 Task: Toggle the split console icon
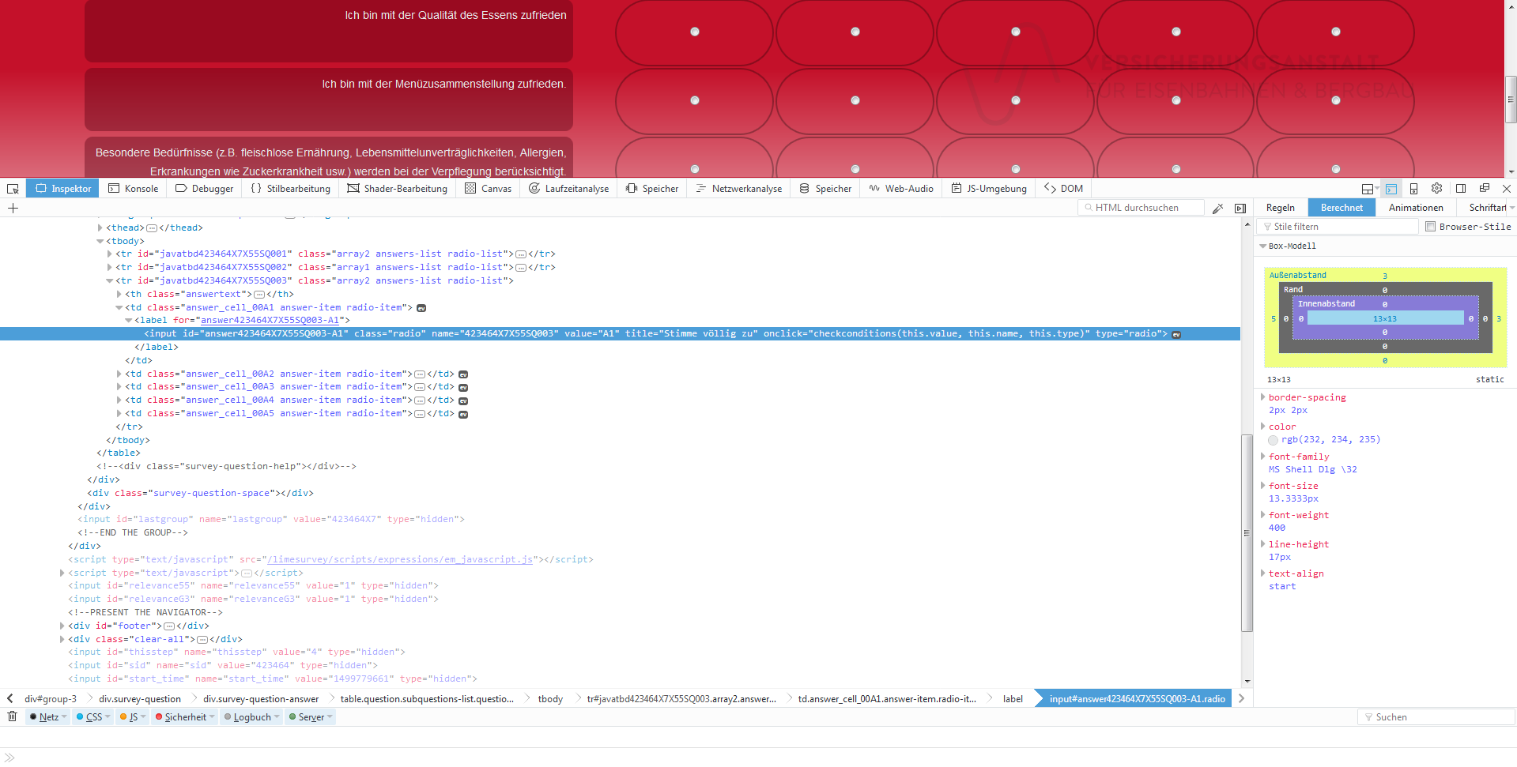click(x=1391, y=189)
